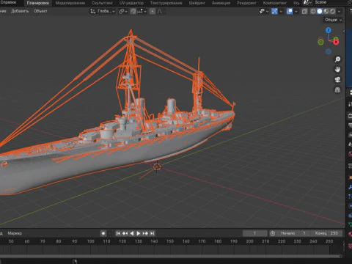Select the active Планировка workspace tab

point(38,3)
